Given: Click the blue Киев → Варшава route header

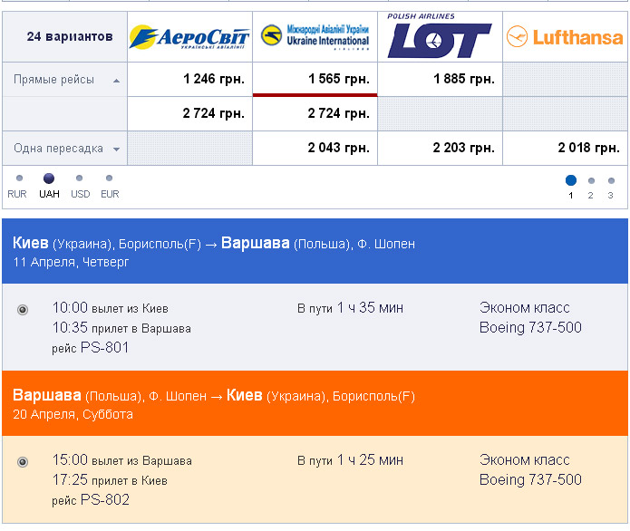Looking at the screenshot, I should [x=315, y=252].
